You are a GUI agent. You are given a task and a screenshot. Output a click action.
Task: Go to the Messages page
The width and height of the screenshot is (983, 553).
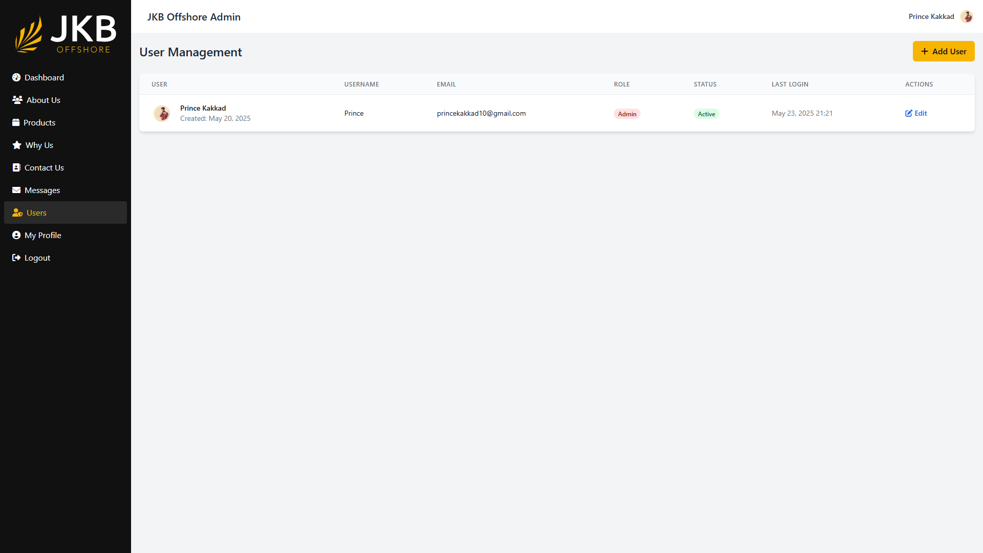point(42,190)
